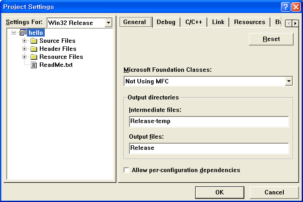Enable Allow per-configuration dependencies checkbox
Image resolution: width=303 pixels, height=202 pixels.
[x=127, y=170]
